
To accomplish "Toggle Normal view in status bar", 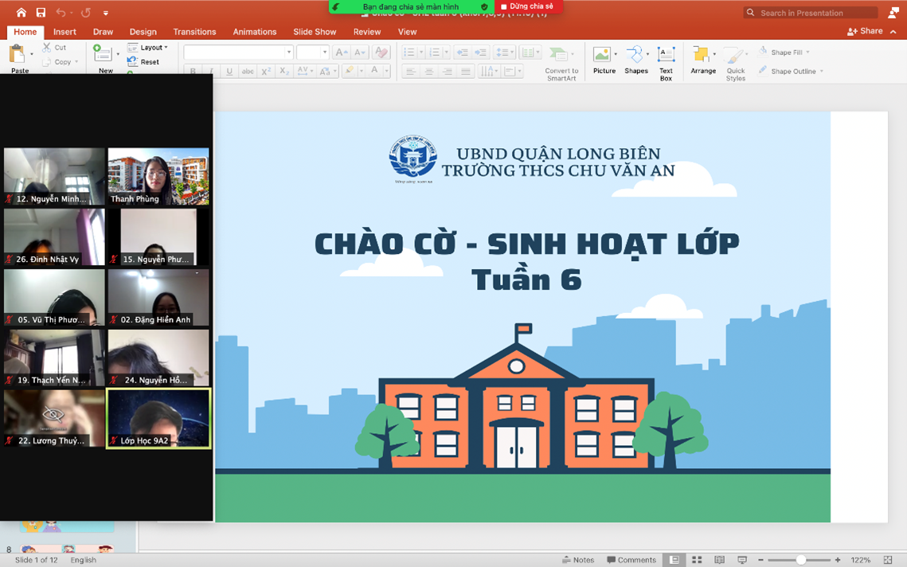I will [674, 560].
